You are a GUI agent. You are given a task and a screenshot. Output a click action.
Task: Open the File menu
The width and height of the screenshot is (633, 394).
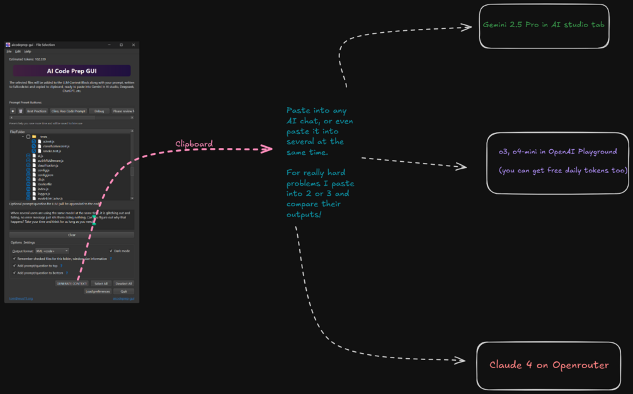pyautogui.click(x=9, y=52)
